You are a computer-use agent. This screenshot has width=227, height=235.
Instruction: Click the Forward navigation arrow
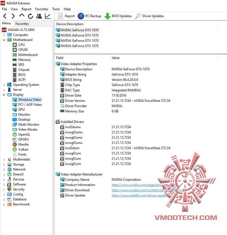coord(13,16)
